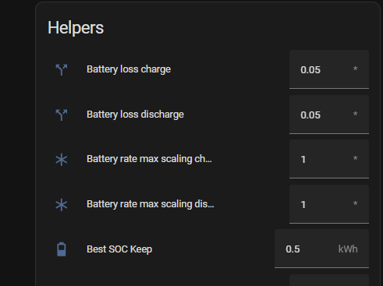Click the Best SOC Keep battery icon

coord(62,249)
